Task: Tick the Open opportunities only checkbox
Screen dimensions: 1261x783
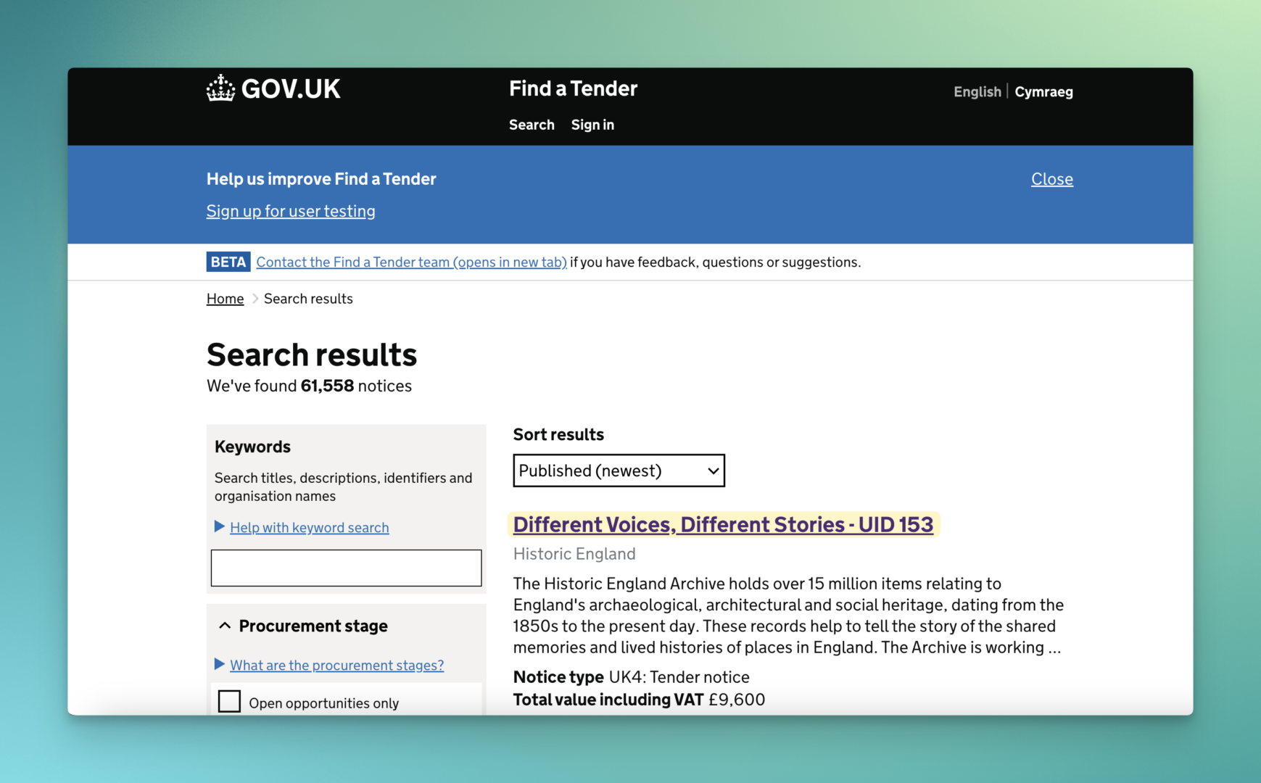Action: click(x=229, y=701)
